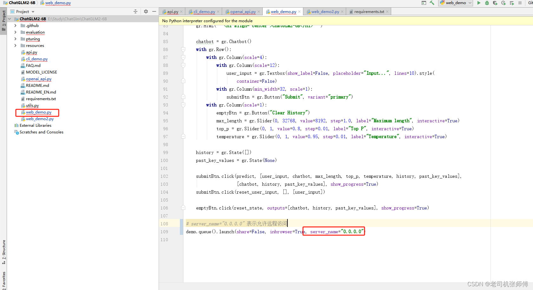The height and width of the screenshot is (290, 533).
Task: Switch to the web_demo2.py editor tab
Action: point(325,12)
